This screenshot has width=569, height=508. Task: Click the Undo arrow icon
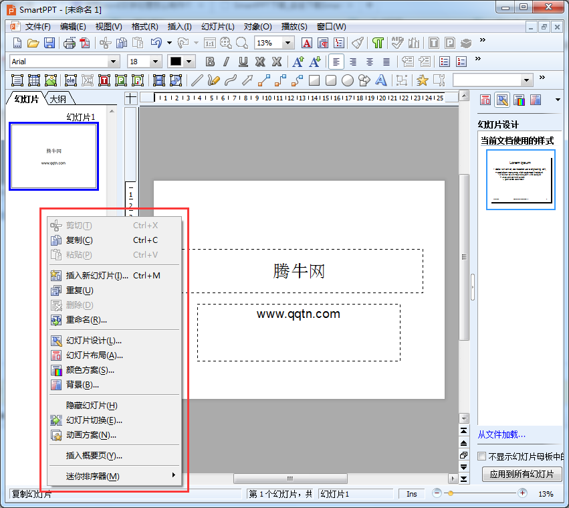point(156,44)
